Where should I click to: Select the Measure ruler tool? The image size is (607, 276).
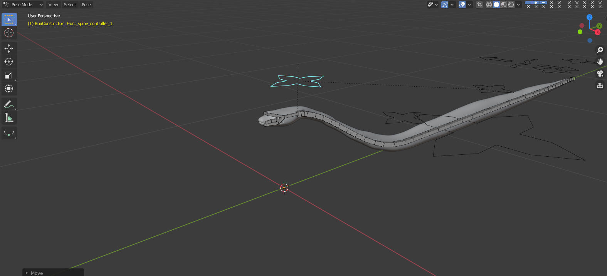(x=9, y=118)
